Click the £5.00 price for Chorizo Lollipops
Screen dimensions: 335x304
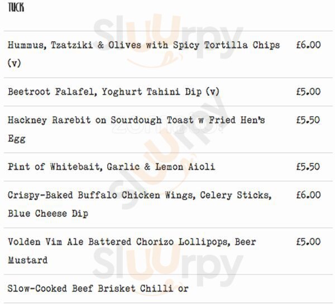[308, 242]
